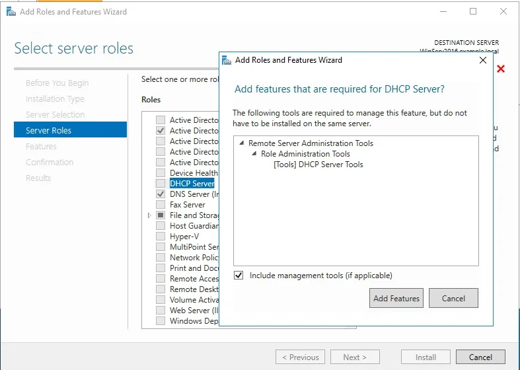Maximize the Add Roles wizard window

pyautogui.click(x=473, y=11)
